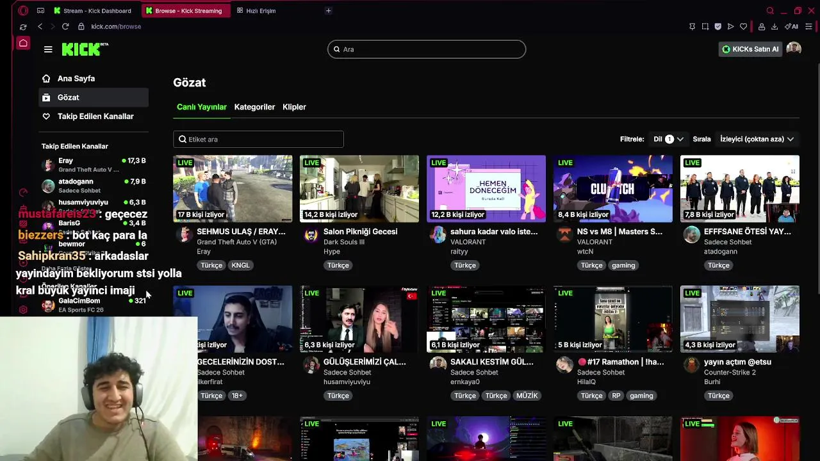Viewport: 820px width, 461px height.
Task: Open the Klipler tab
Action: (x=294, y=107)
